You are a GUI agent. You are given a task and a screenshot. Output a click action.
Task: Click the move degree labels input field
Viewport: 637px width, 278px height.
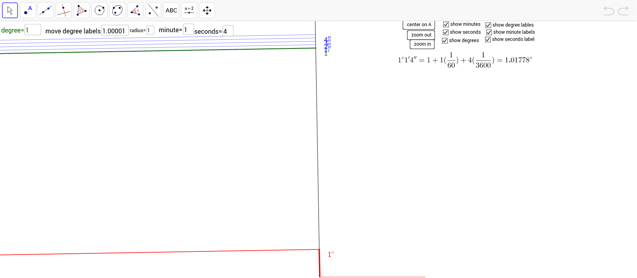115,31
